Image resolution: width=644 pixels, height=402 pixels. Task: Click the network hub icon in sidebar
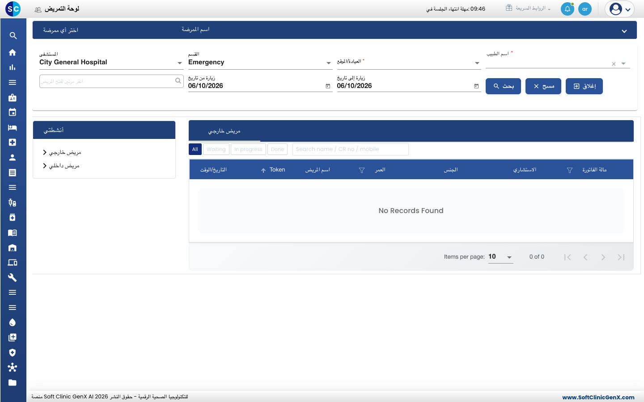pyautogui.click(x=13, y=368)
